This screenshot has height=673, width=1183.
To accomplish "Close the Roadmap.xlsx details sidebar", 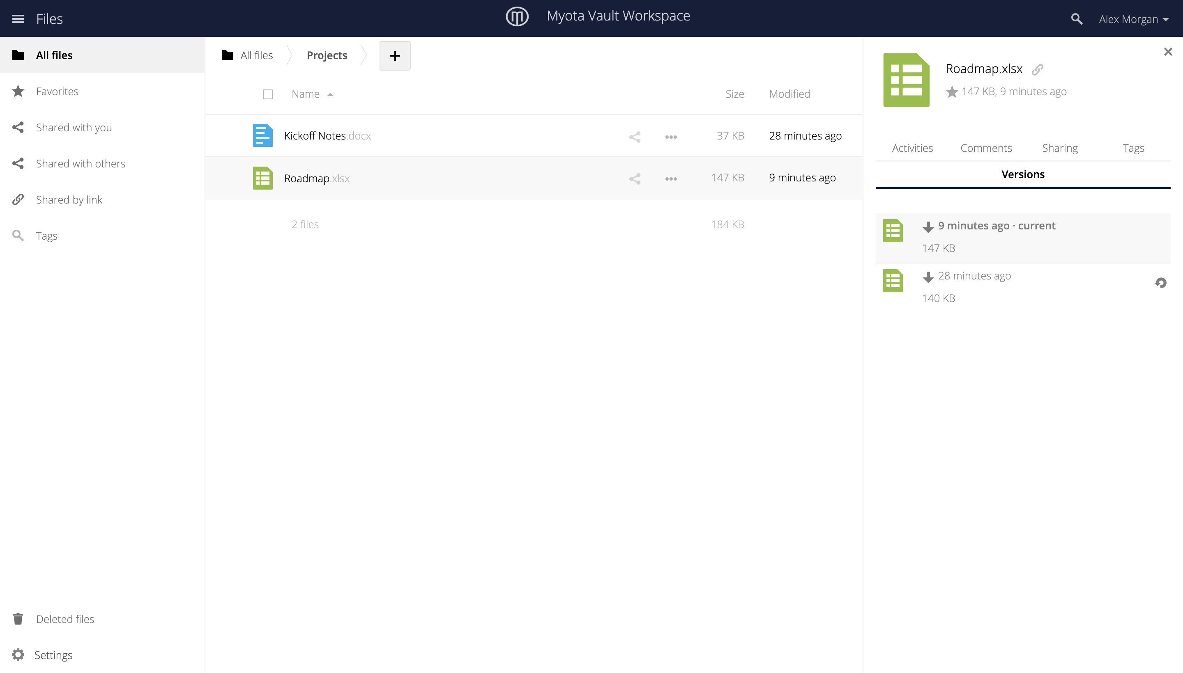I will click(x=1168, y=52).
